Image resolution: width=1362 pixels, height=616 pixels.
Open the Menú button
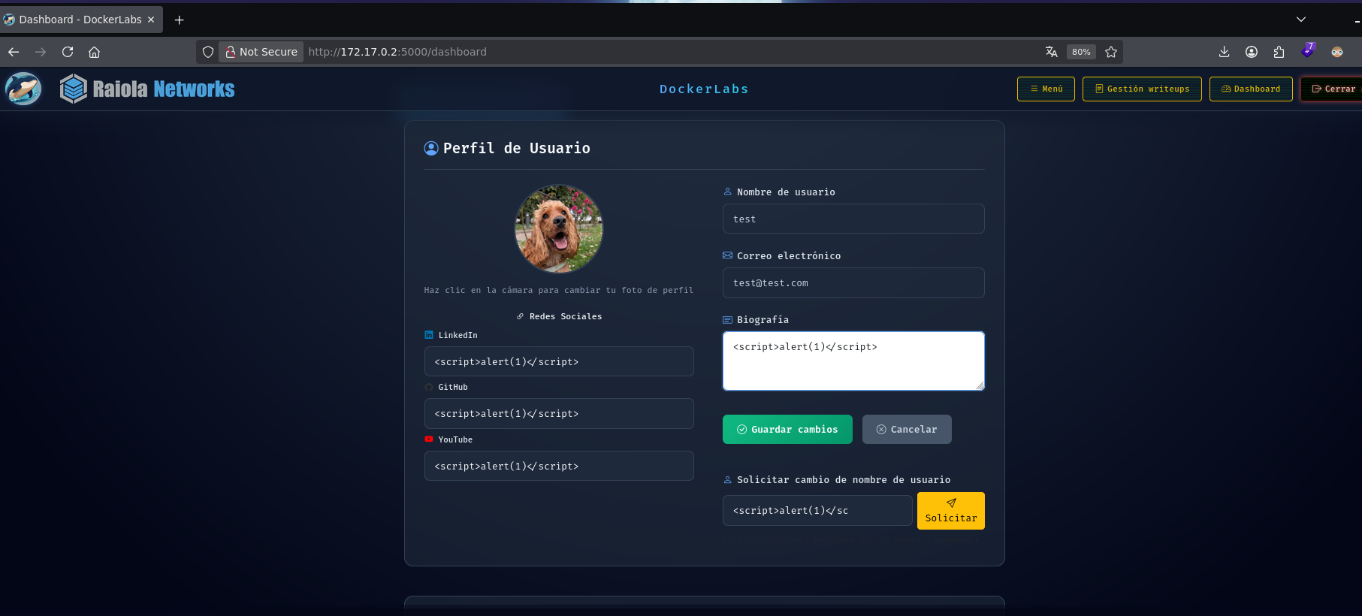(1046, 89)
